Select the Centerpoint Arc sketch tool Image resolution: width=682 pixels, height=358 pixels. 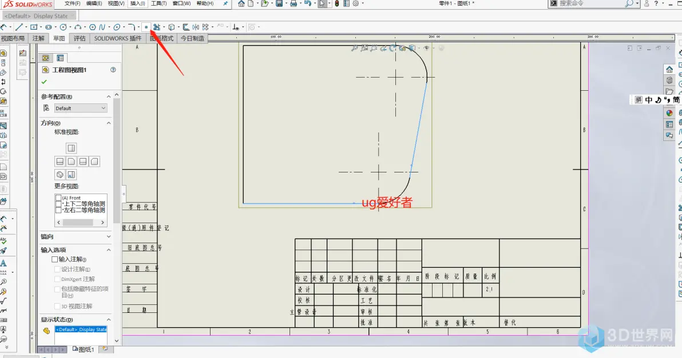pos(77,27)
